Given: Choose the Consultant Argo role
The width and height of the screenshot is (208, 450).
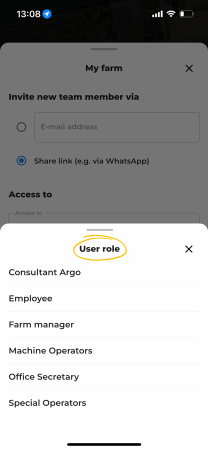Looking at the screenshot, I should 104,272.
